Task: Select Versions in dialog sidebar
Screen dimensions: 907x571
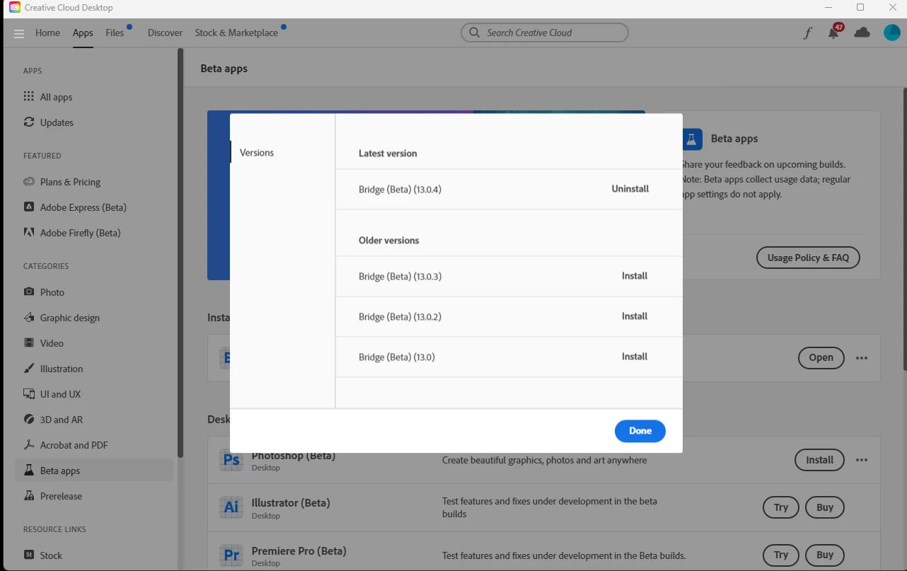Action: pyautogui.click(x=257, y=153)
